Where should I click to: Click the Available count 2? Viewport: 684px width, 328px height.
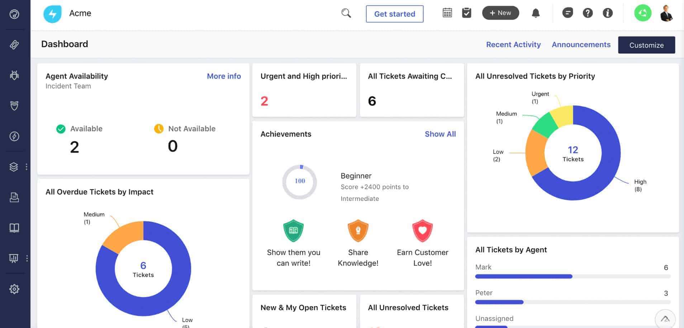point(74,147)
